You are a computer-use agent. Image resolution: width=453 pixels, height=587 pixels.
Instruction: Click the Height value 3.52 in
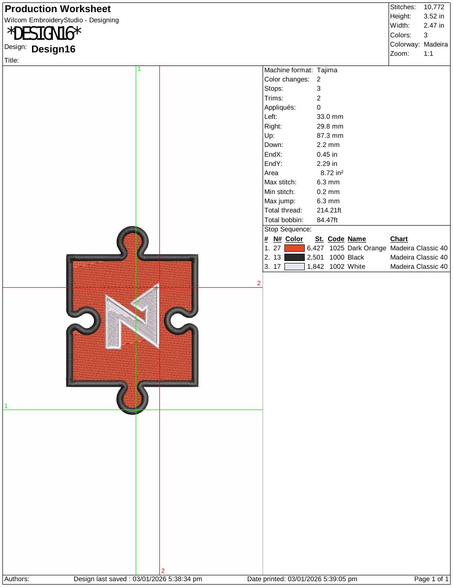[434, 16]
